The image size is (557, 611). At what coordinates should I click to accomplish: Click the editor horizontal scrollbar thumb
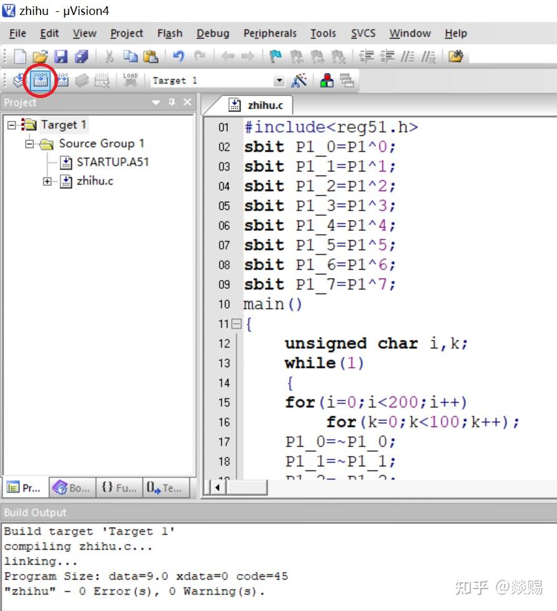(x=247, y=487)
